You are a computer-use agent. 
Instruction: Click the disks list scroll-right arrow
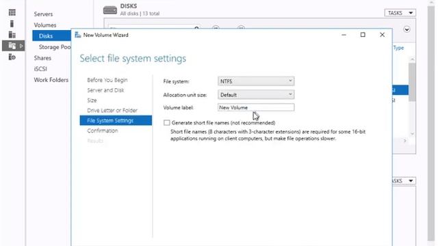point(404,141)
